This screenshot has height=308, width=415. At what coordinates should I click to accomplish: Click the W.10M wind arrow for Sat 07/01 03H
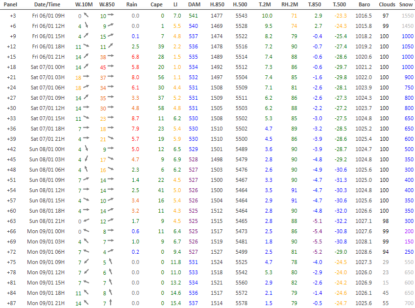[86, 77]
